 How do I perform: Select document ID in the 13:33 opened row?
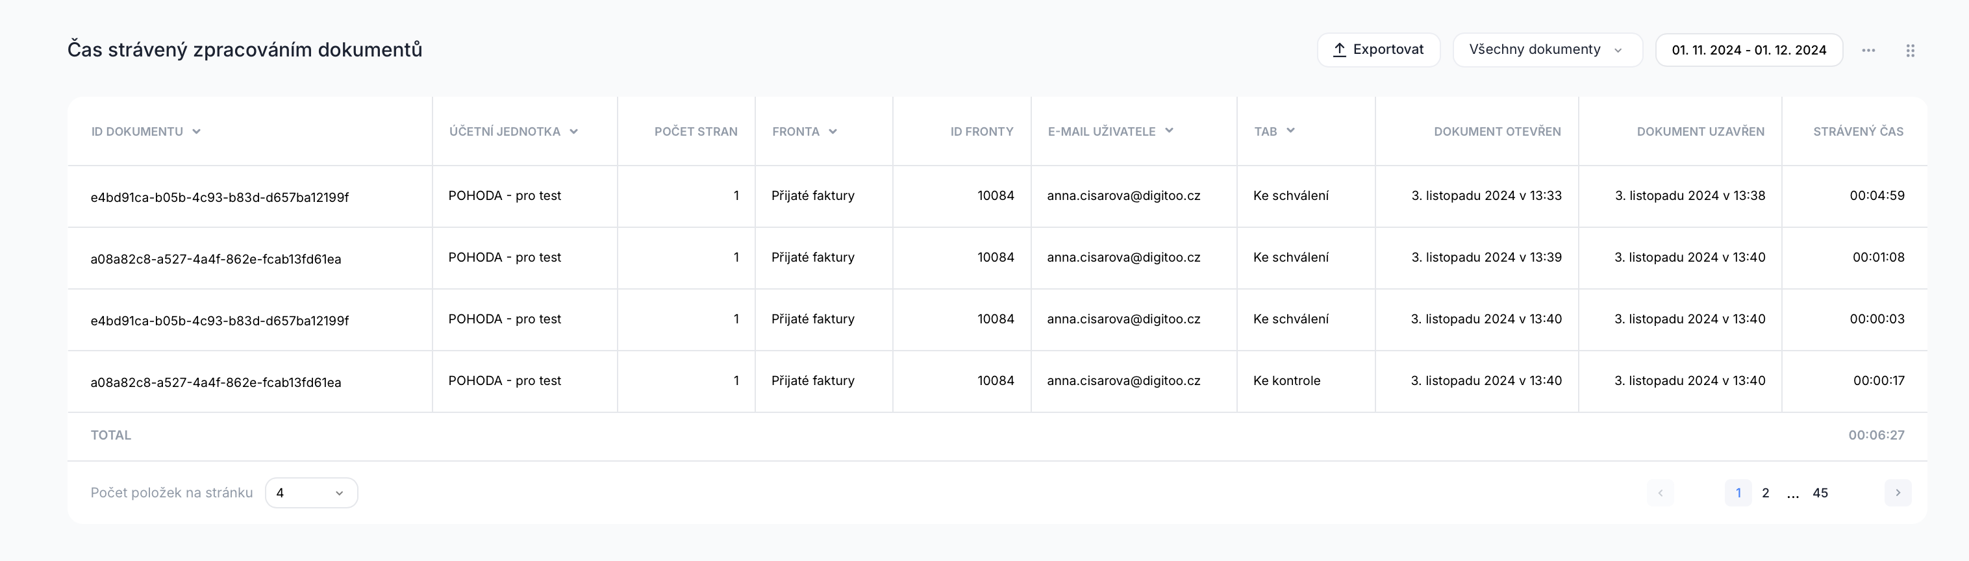pyautogui.click(x=219, y=197)
